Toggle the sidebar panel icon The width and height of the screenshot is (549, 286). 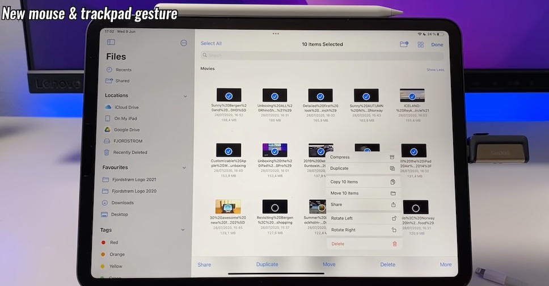[x=111, y=43]
